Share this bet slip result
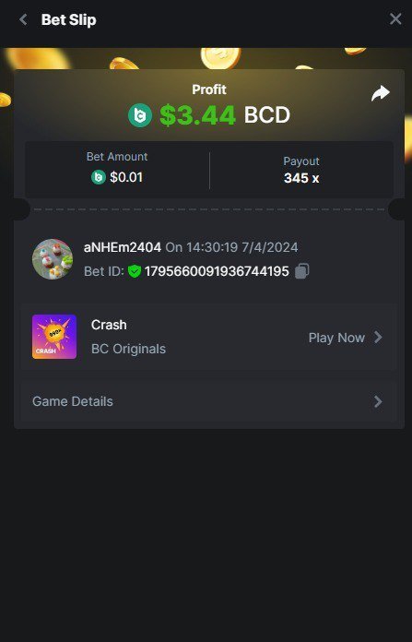412x642 pixels. [380, 93]
